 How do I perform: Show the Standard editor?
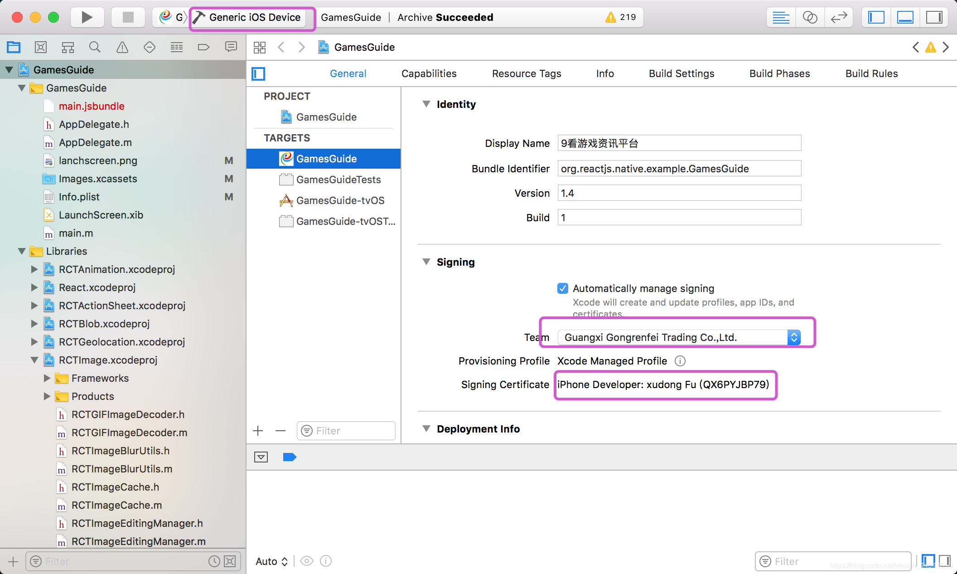781,17
